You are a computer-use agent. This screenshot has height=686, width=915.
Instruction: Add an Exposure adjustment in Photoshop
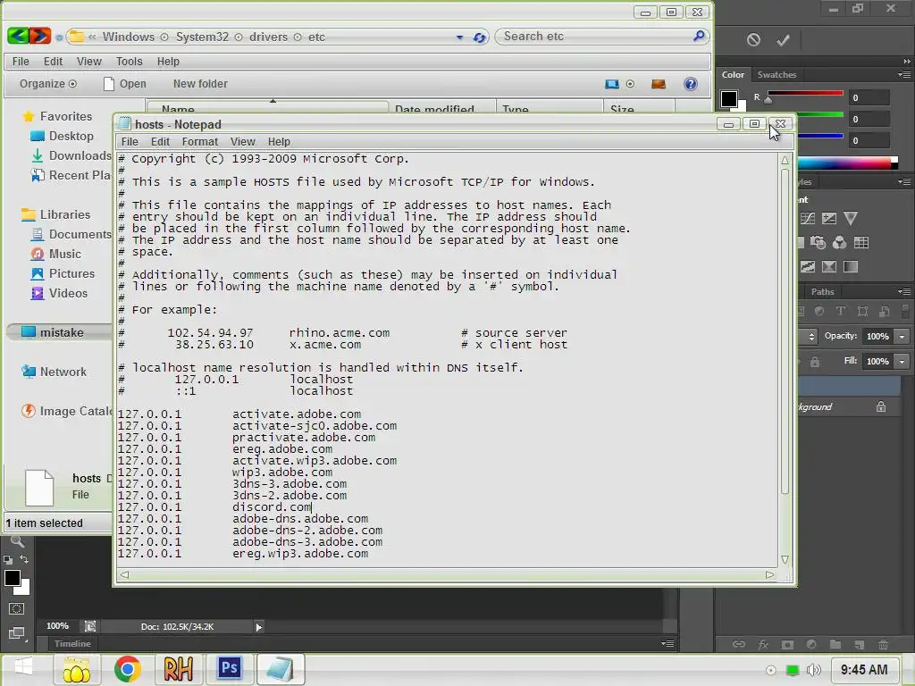(829, 219)
